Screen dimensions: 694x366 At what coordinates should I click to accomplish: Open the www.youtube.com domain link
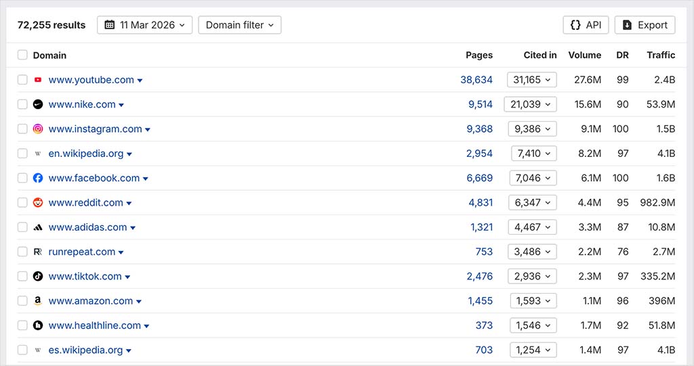[x=91, y=80]
